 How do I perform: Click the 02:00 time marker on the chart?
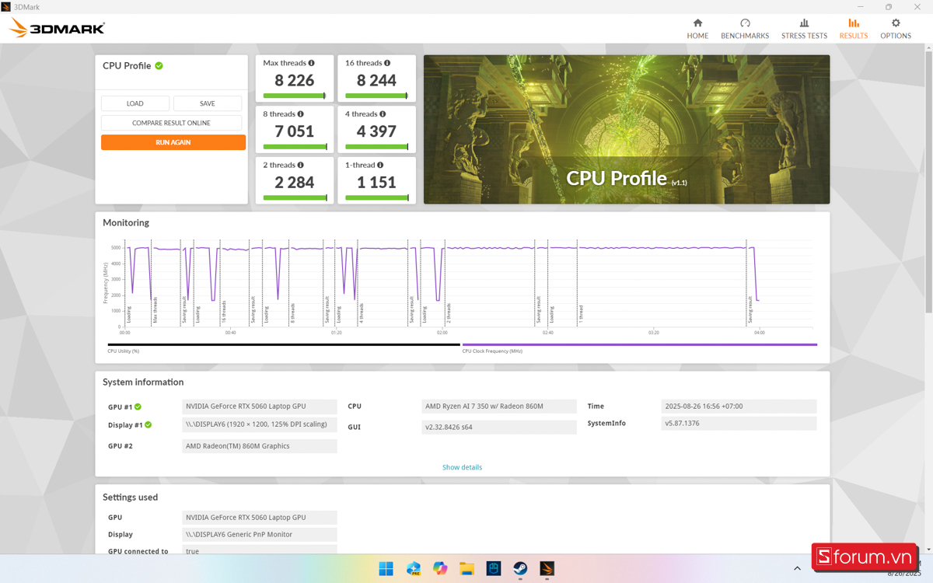point(442,333)
